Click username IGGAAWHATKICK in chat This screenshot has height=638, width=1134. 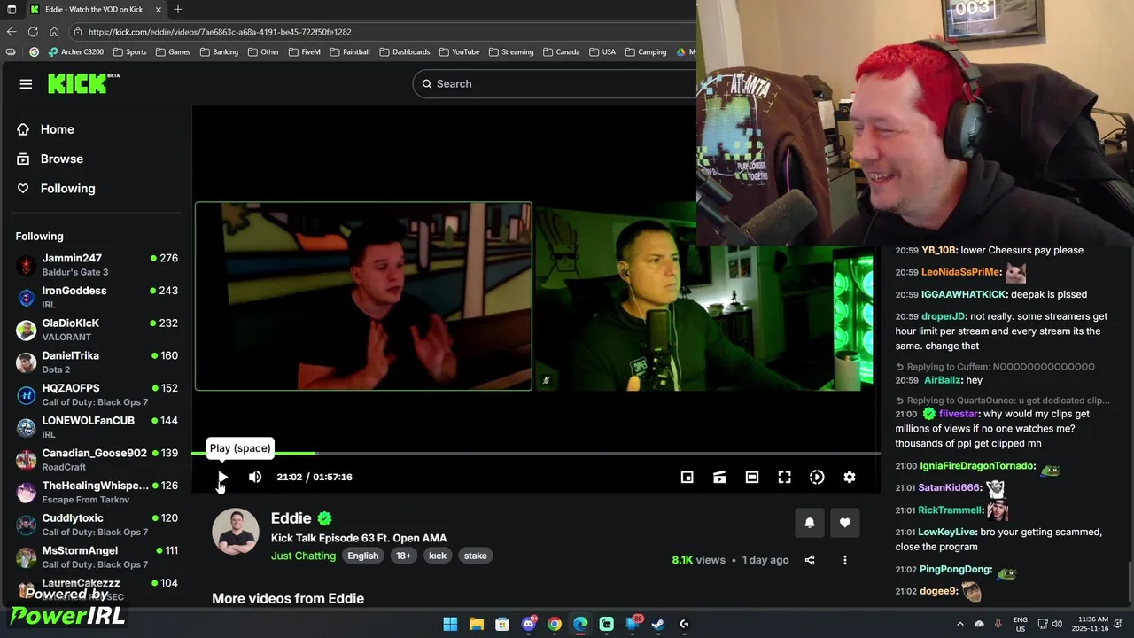pos(964,294)
